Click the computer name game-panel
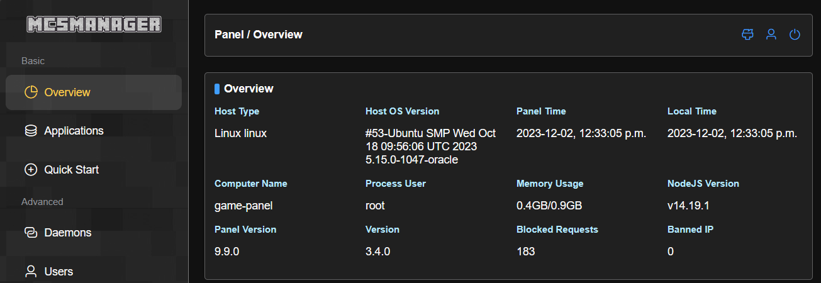821x283 pixels. pos(243,206)
